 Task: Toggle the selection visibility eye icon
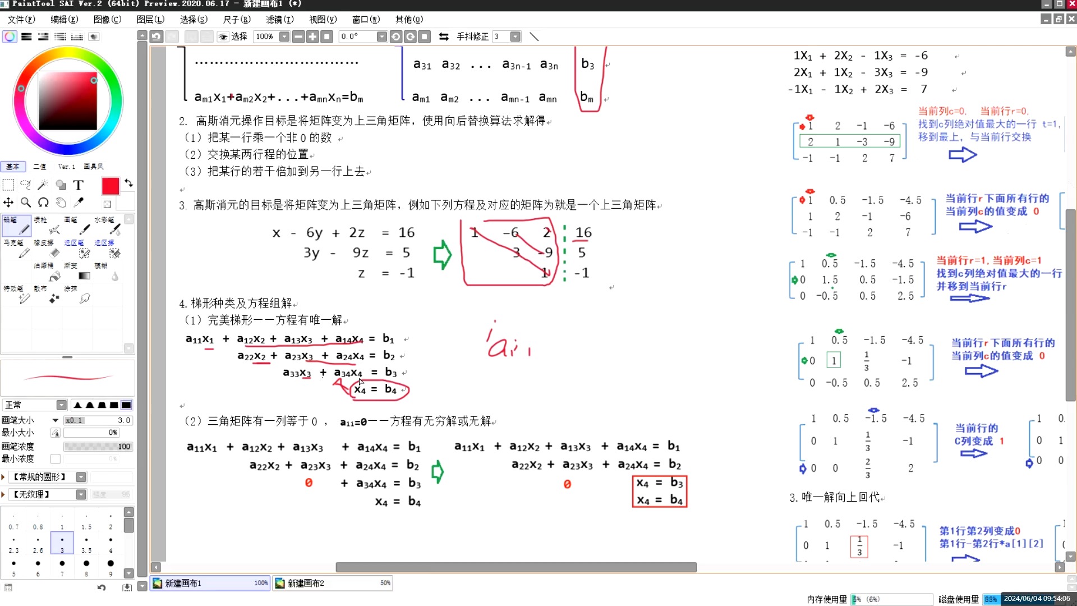pyautogui.click(x=223, y=36)
